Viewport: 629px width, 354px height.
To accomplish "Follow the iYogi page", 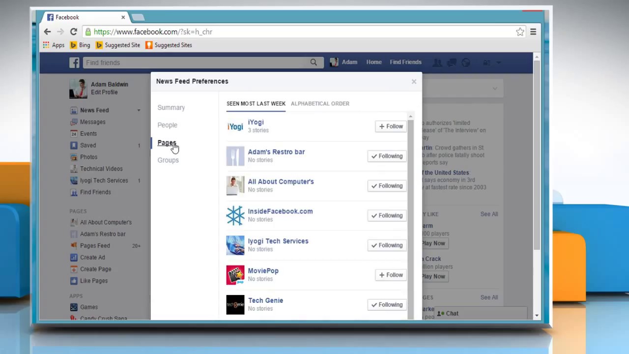I will click(x=391, y=126).
